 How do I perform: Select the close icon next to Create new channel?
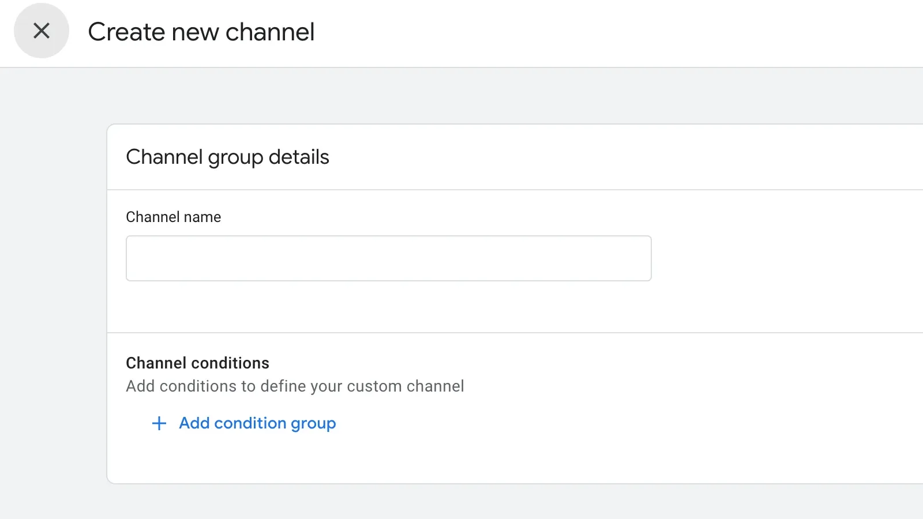(x=41, y=31)
